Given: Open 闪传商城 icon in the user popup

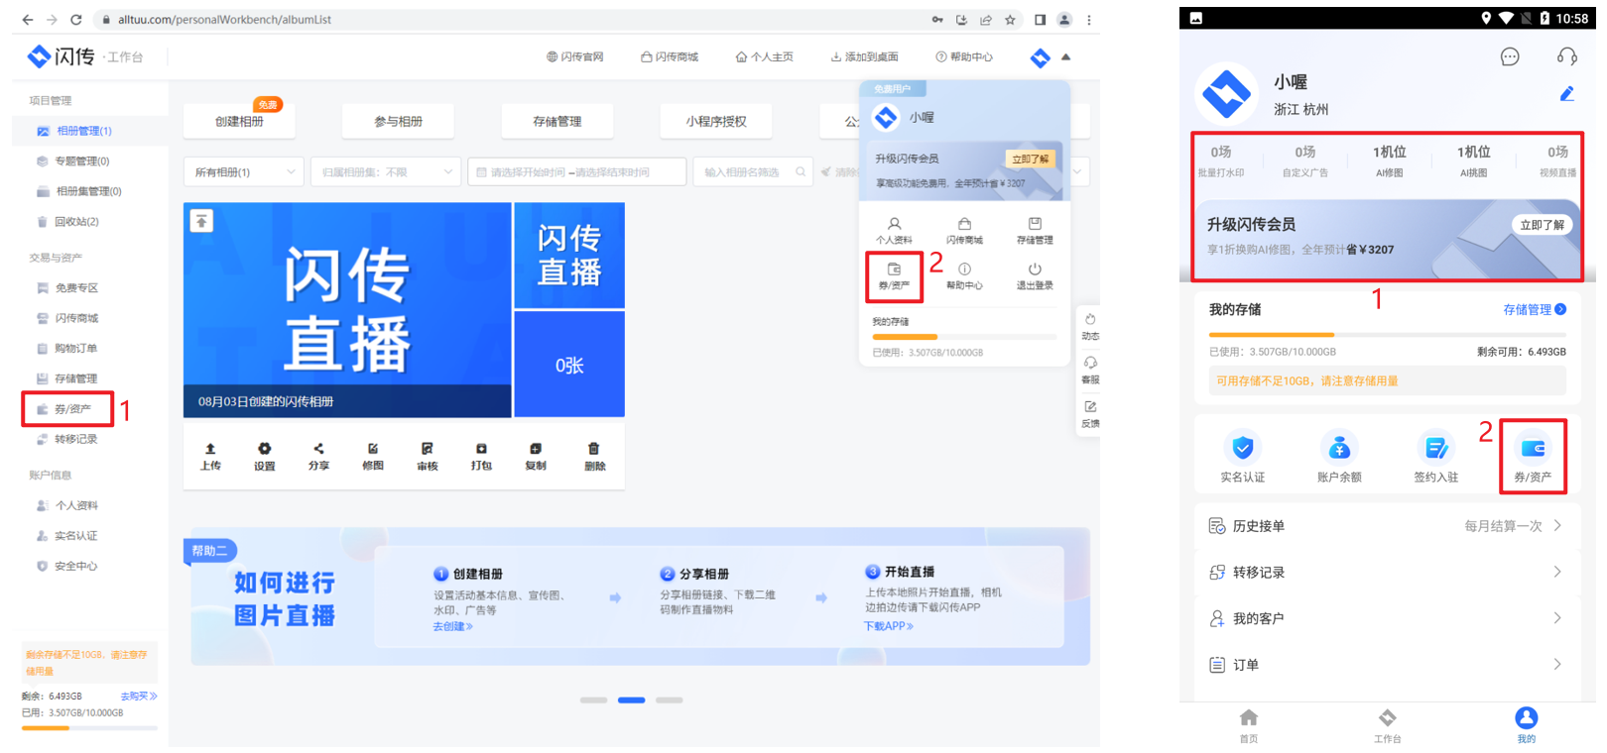Looking at the screenshot, I should click(964, 224).
